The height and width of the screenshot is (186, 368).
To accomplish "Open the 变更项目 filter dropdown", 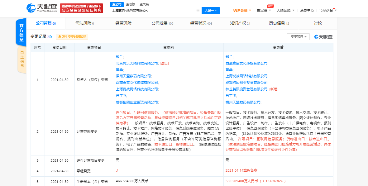I will [298, 37].
